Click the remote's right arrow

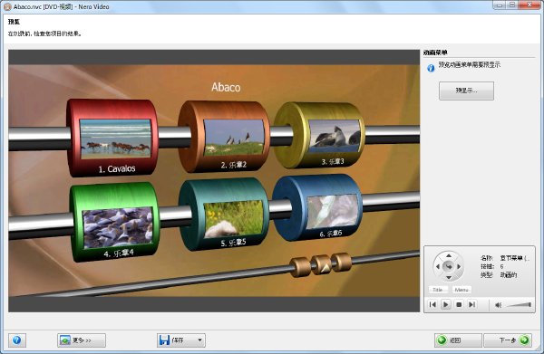(460, 266)
